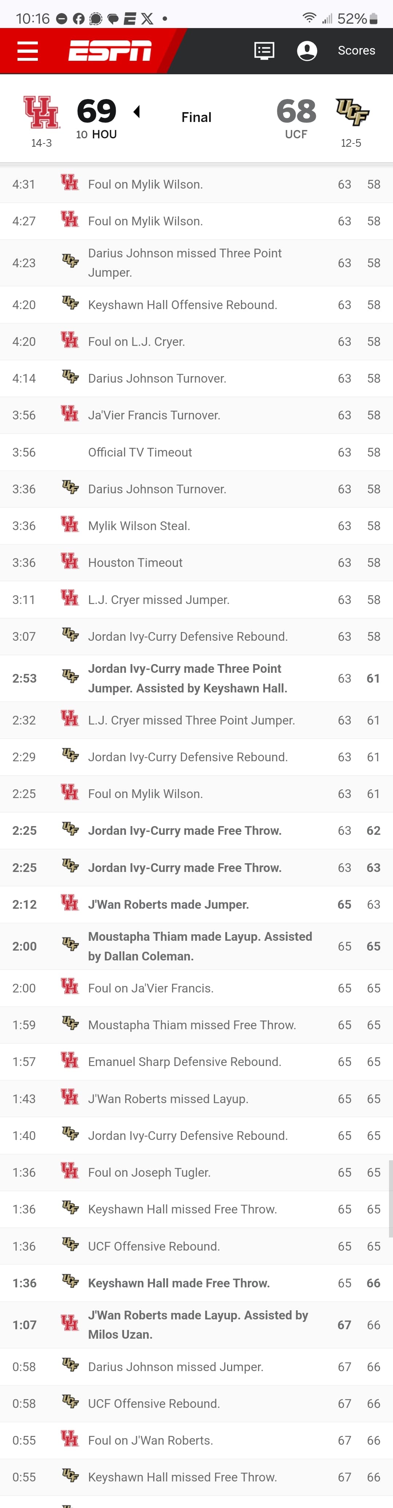Click the X app notification icon
393x1508 pixels.
(147, 19)
